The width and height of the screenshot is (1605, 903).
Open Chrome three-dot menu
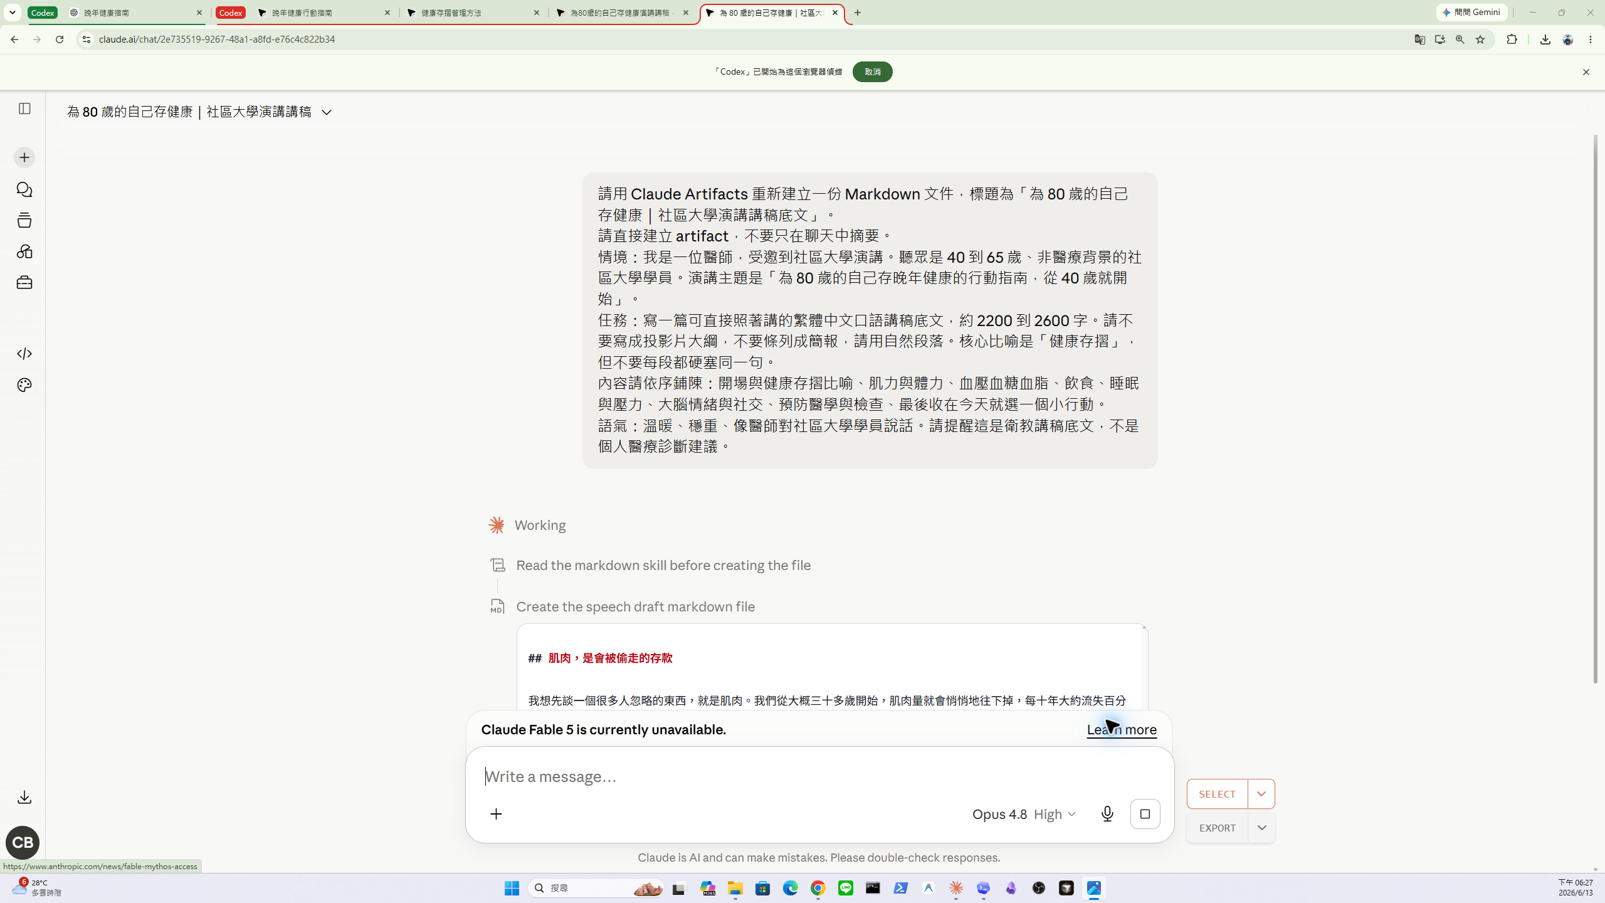tap(1591, 40)
